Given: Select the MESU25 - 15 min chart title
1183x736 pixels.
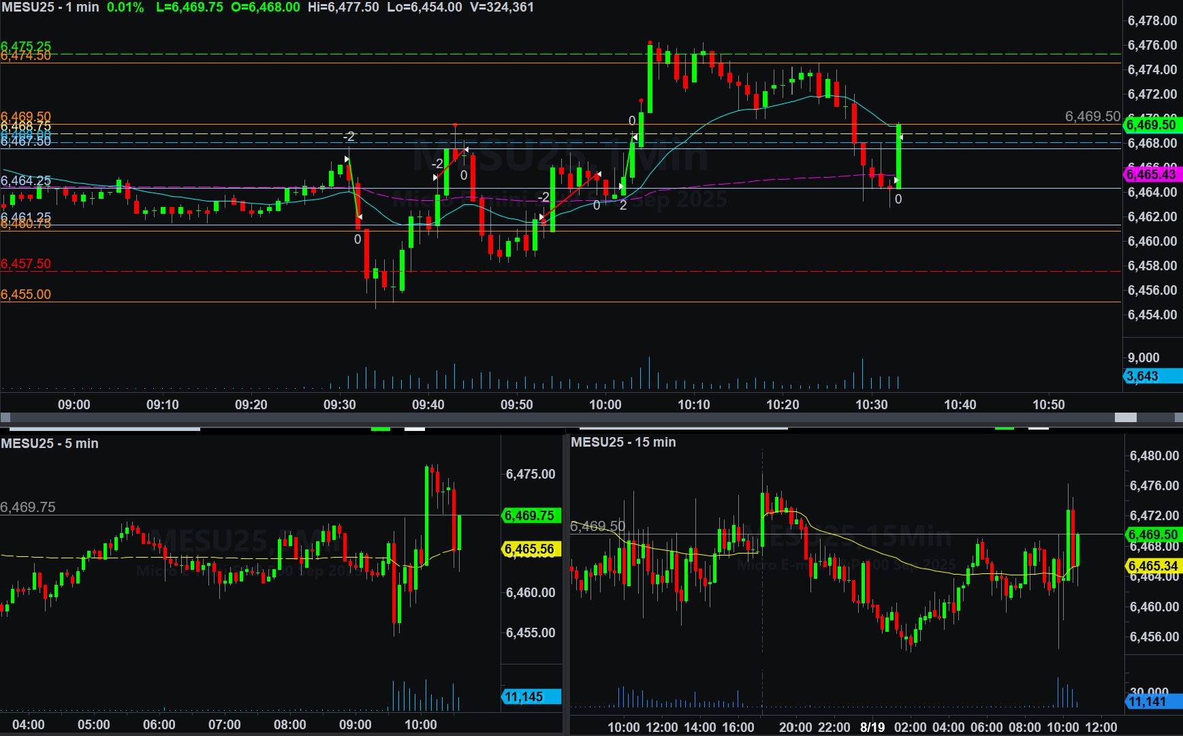Looking at the screenshot, I should [x=623, y=442].
